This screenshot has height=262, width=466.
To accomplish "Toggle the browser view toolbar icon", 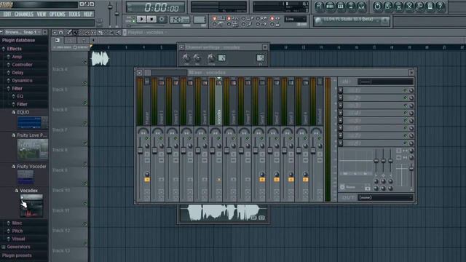I will [x=351, y=7].
